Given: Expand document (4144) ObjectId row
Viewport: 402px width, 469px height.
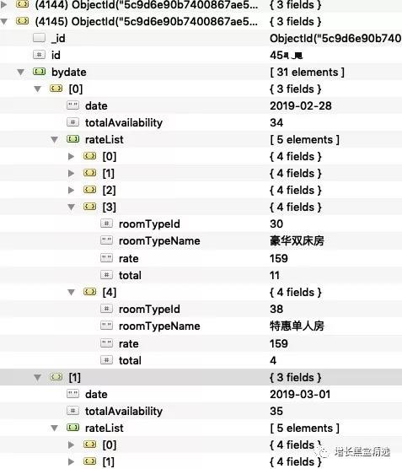Looking at the screenshot, I should 4,4.
